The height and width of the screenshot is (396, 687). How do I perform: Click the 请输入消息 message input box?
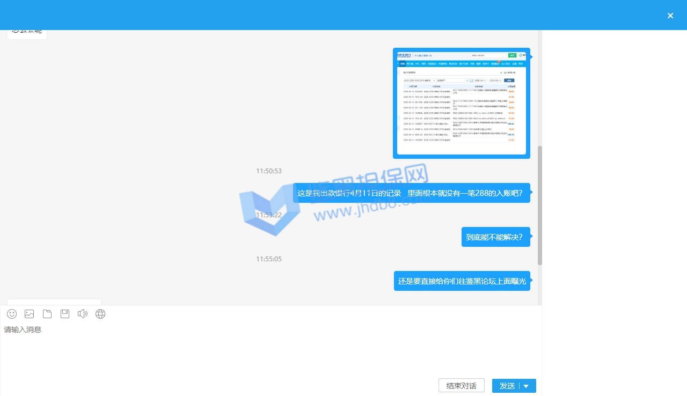tap(268, 349)
